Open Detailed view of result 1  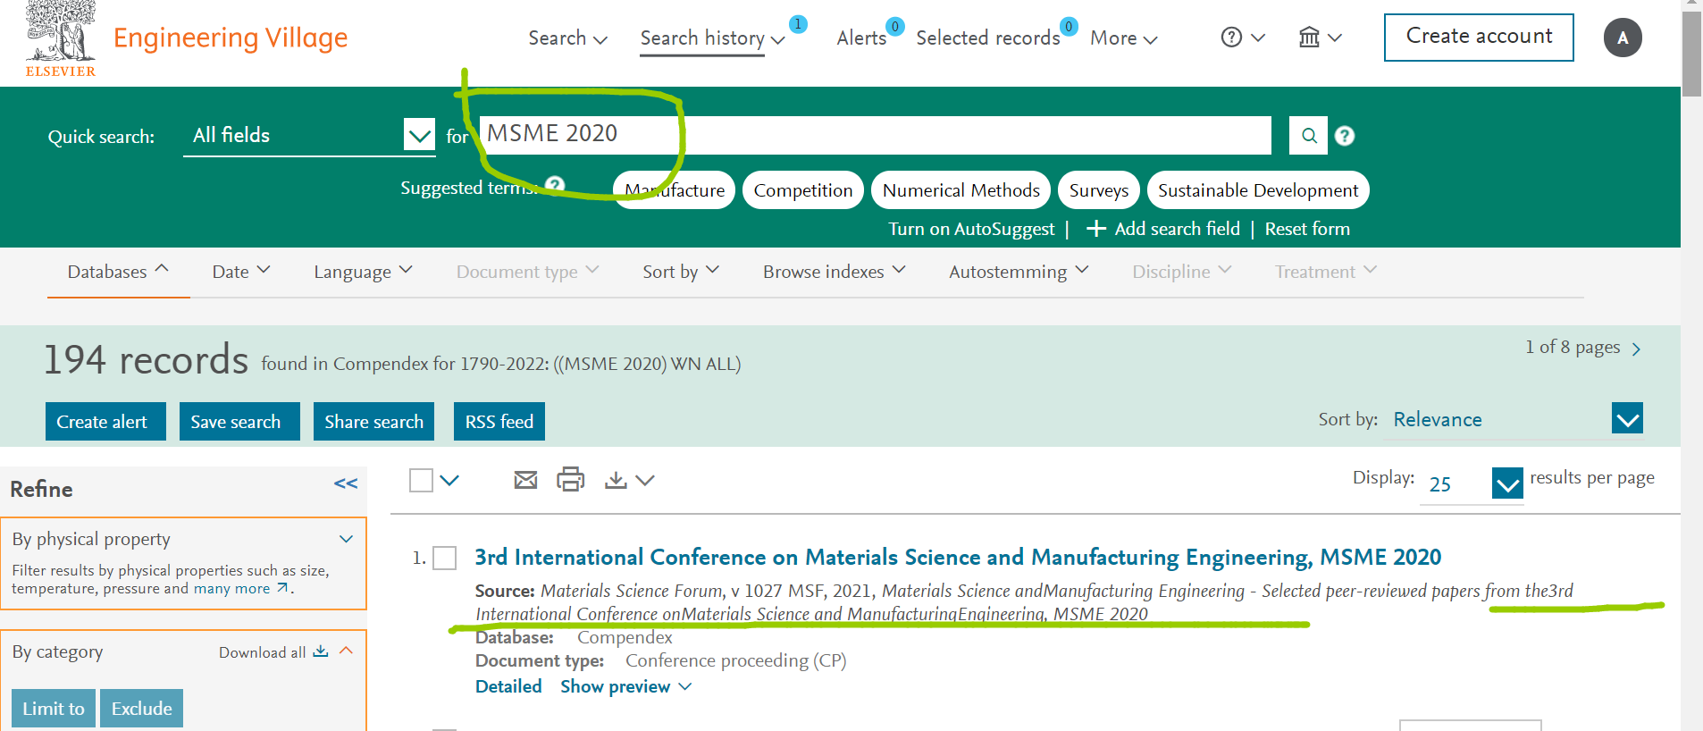(508, 686)
